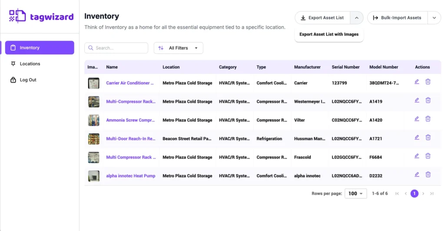Click the Serial Number column header
The height and width of the screenshot is (231, 445).
[345, 67]
